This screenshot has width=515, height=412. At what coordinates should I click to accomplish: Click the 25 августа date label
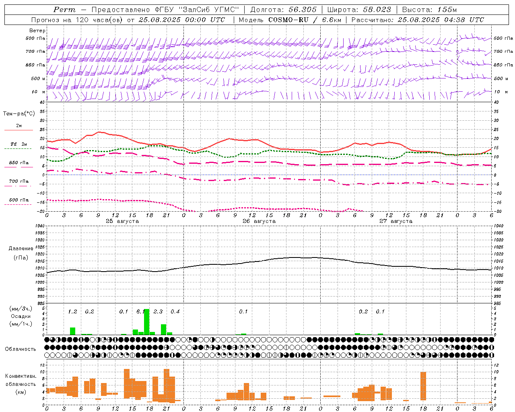tap(122, 221)
